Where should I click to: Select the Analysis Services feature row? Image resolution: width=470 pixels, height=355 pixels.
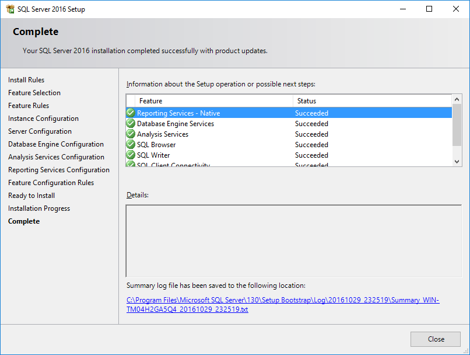point(289,134)
